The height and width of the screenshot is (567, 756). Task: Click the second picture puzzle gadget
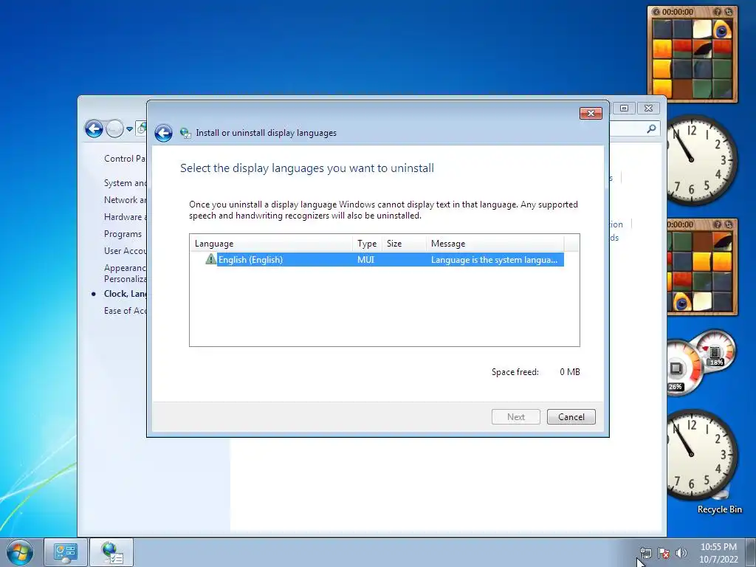703,267
